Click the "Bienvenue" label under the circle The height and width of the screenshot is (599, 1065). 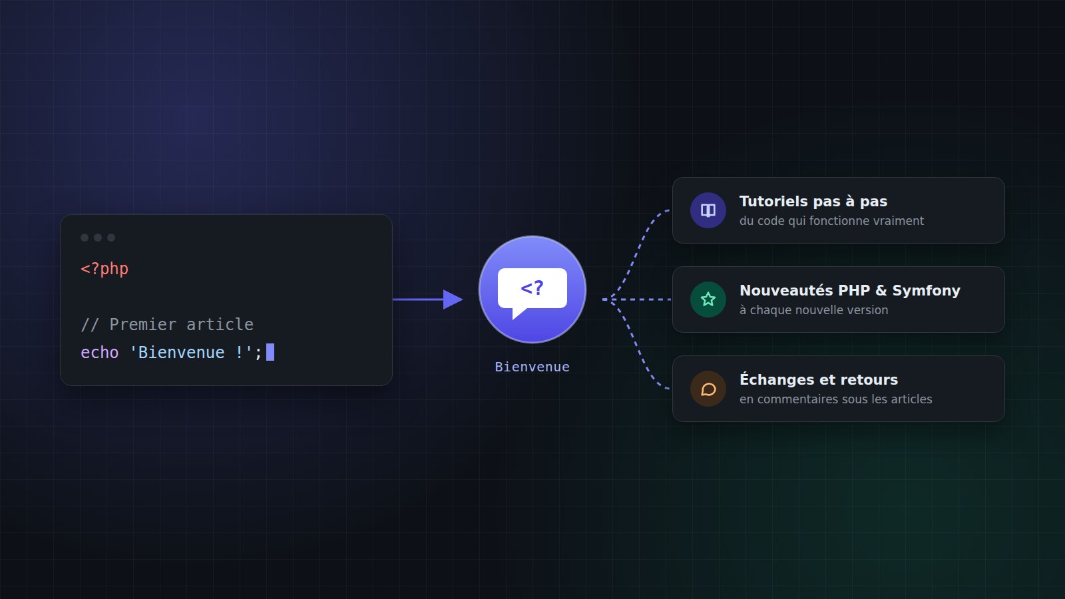pyautogui.click(x=532, y=367)
